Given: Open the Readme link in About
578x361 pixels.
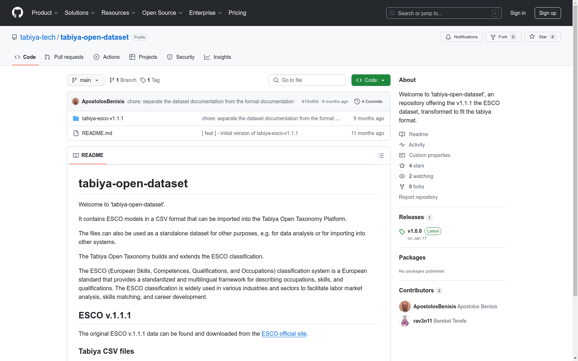Looking at the screenshot, I should [414, 134].
